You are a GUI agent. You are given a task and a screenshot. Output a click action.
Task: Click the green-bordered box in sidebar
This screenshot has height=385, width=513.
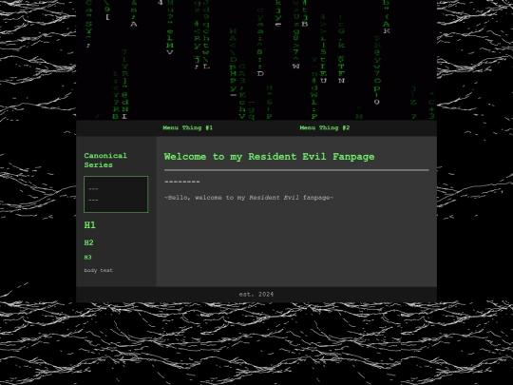click(x=116, y=195)
